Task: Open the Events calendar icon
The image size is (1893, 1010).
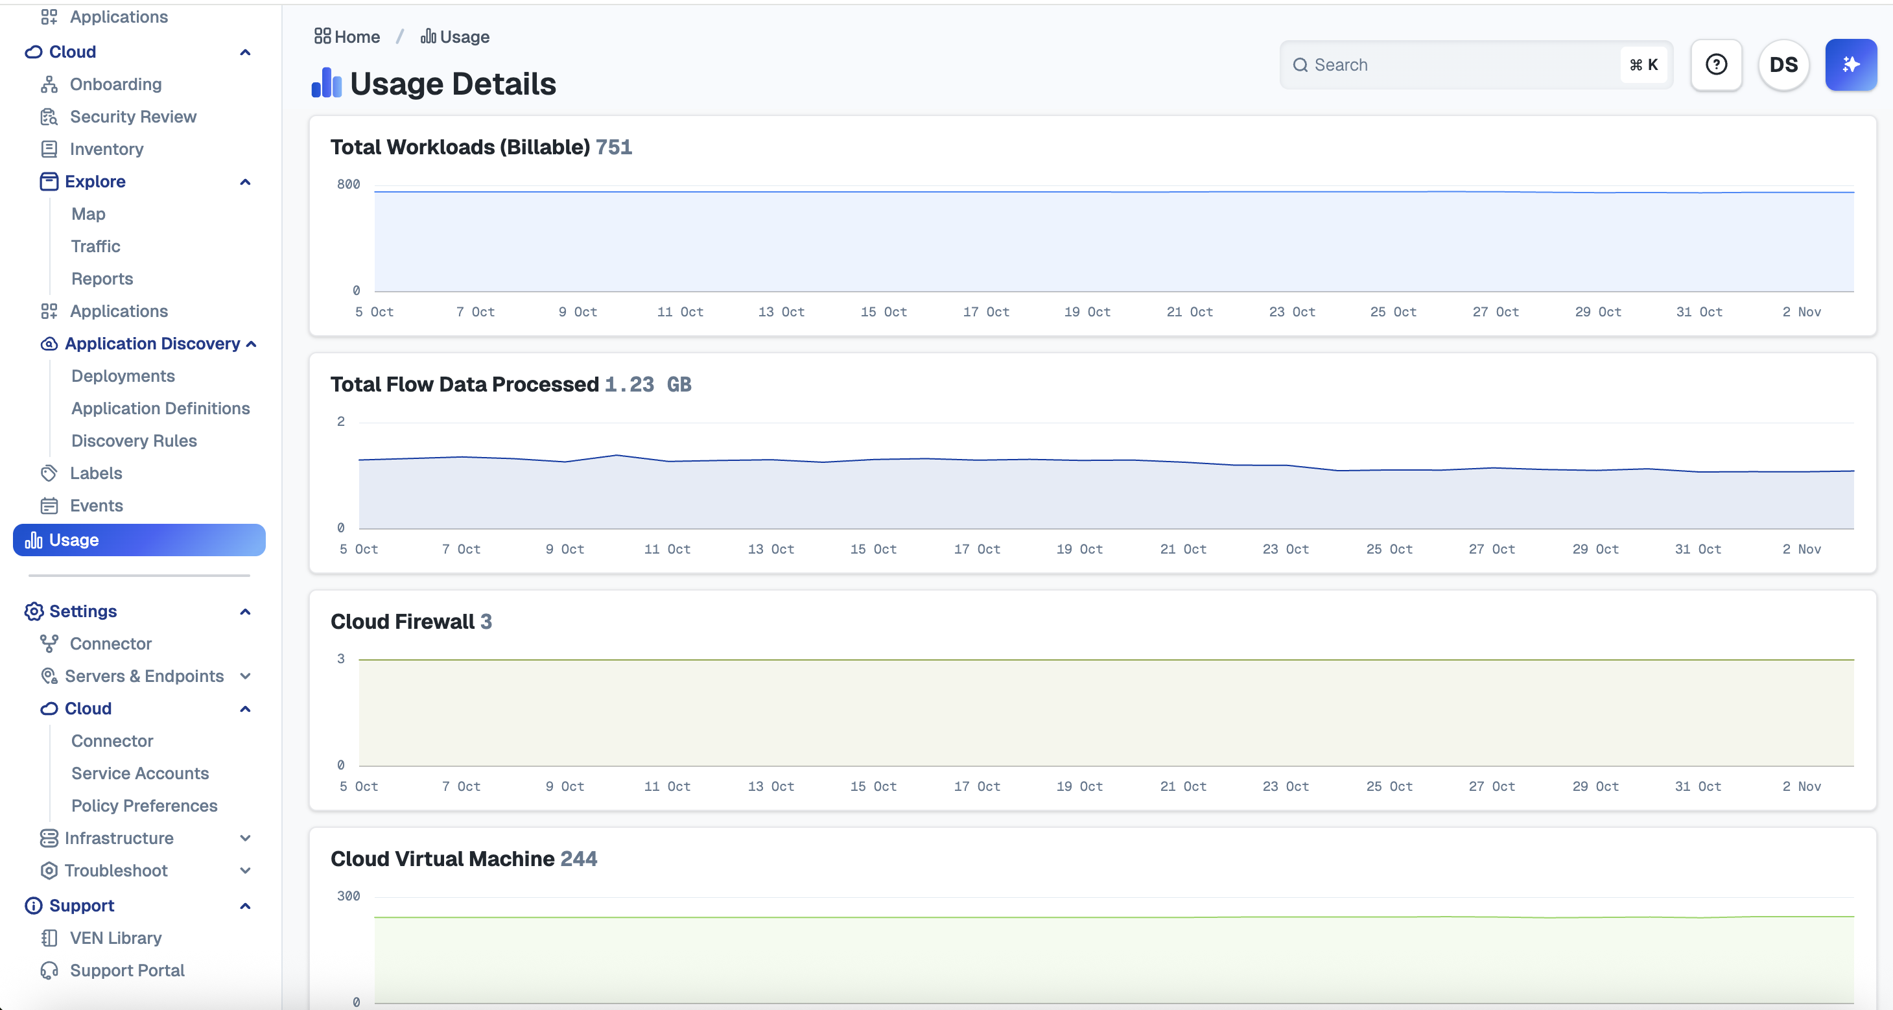Action: pyautogui.click(x=49, y=505)
